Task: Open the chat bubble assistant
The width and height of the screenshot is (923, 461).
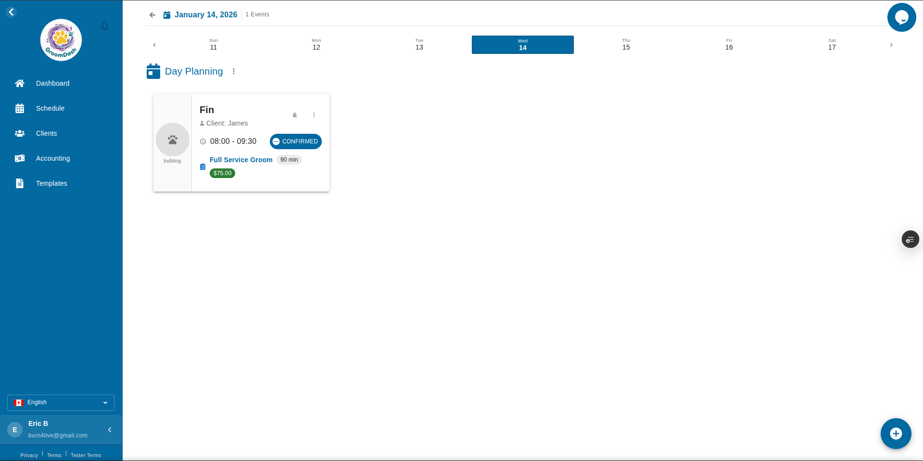Action: 901,17
